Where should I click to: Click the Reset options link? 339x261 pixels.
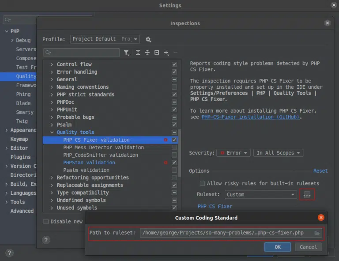tap(320, 171)
